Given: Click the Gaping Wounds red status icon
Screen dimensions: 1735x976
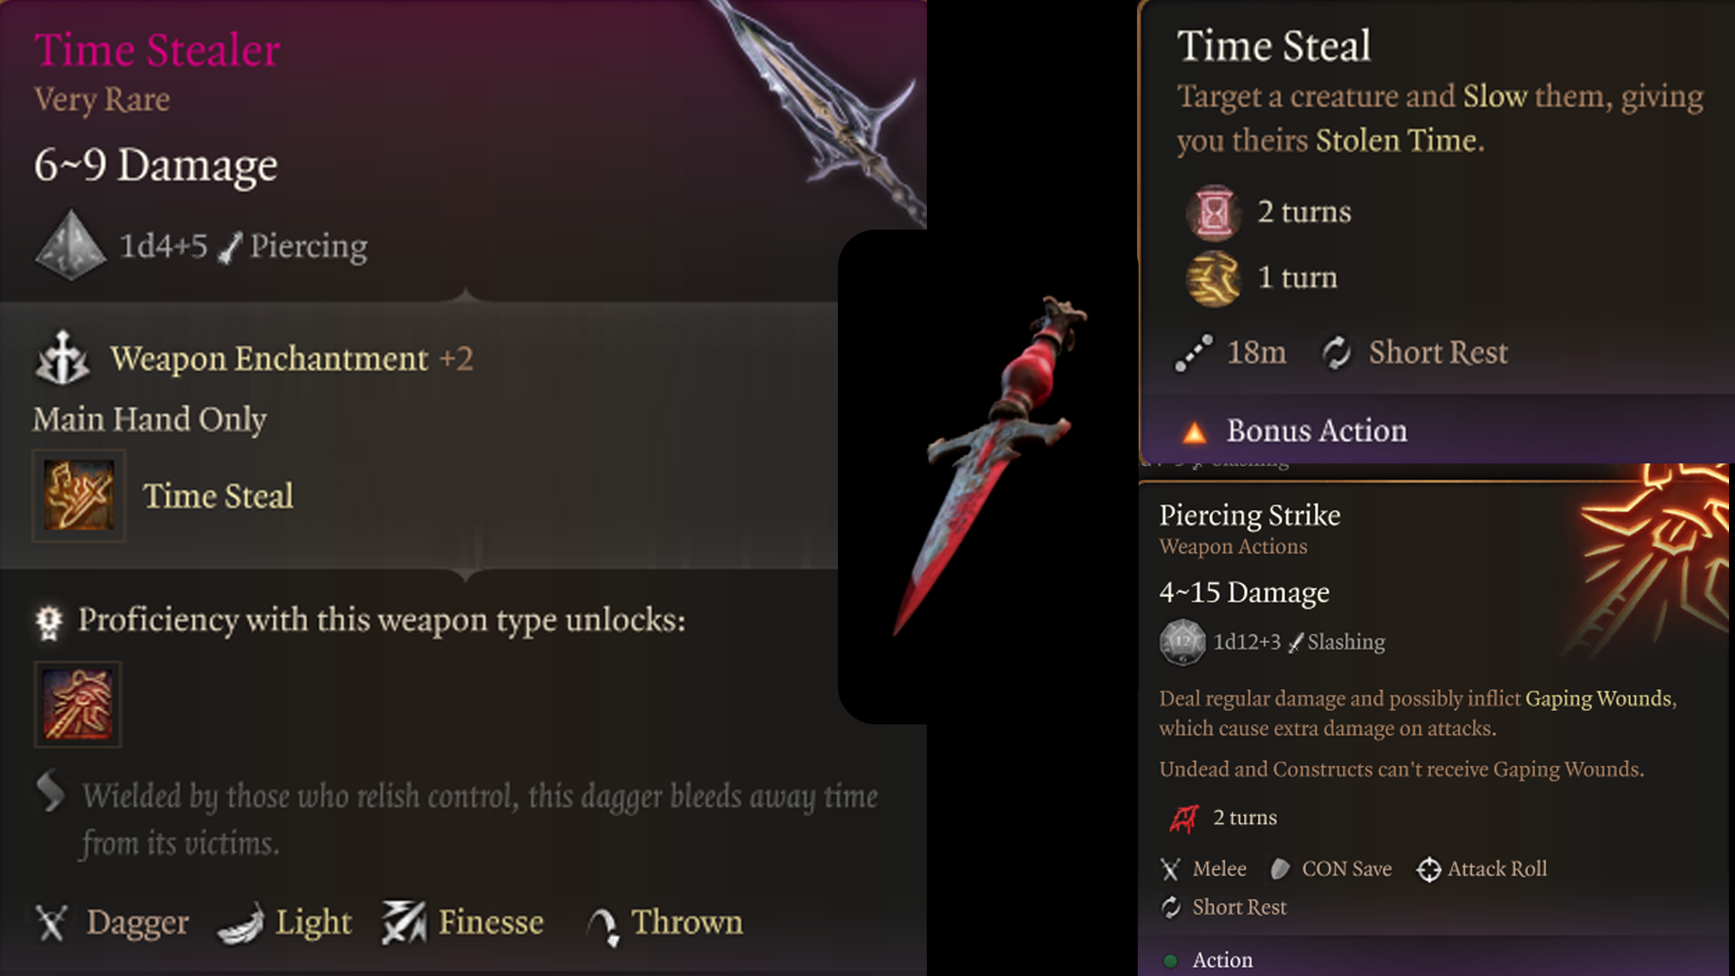Looking at the screenshot, I should (x=1183, y=818).
